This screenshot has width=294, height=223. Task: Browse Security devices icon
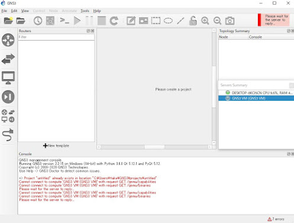coord(8,96)
